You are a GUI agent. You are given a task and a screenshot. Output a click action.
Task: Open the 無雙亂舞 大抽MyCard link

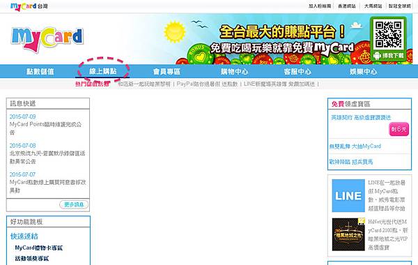355,146
